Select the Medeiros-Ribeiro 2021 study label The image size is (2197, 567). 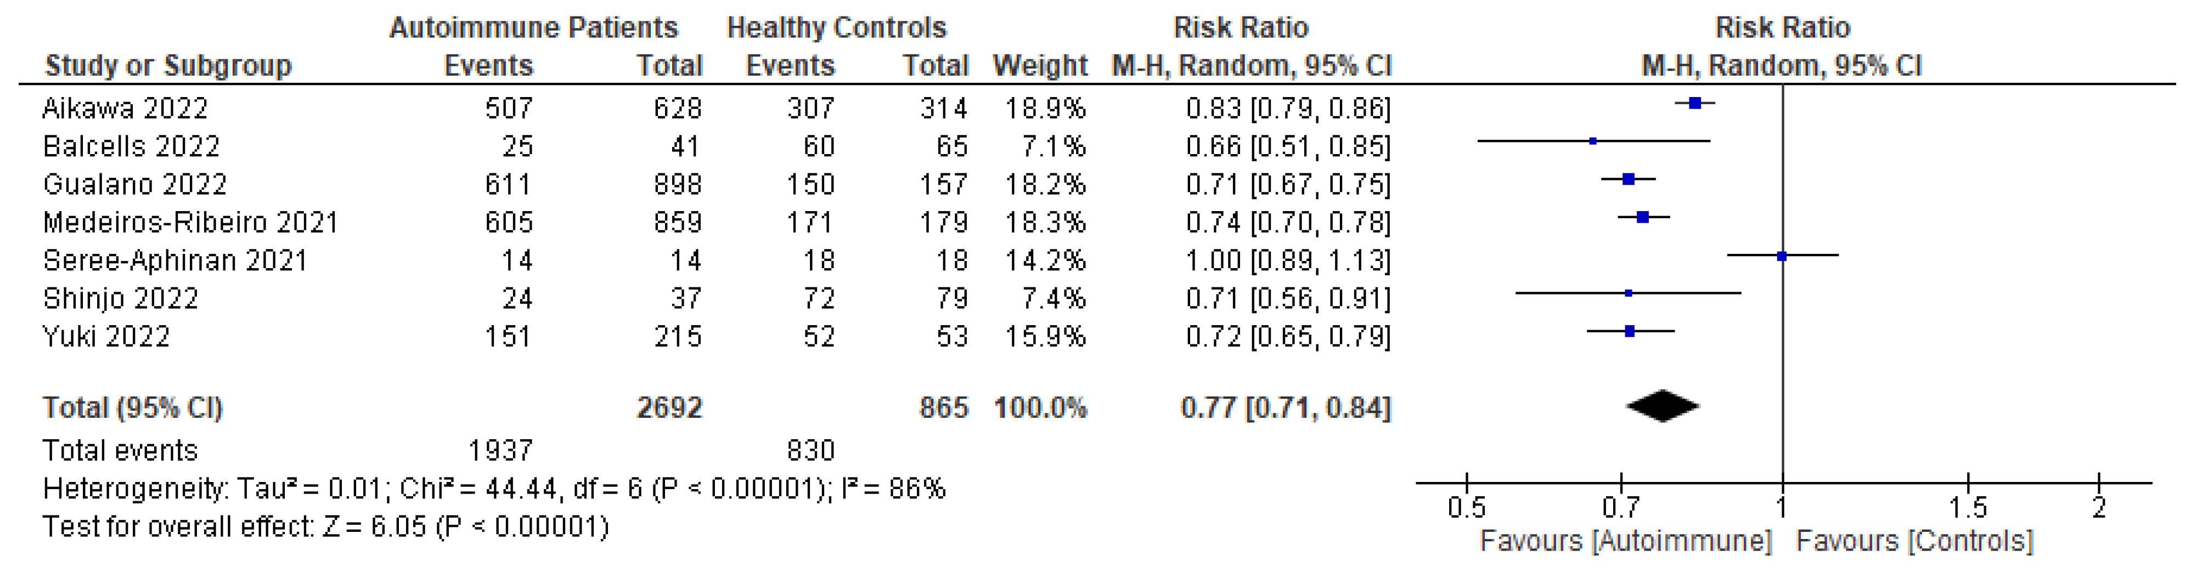point(190,223)
